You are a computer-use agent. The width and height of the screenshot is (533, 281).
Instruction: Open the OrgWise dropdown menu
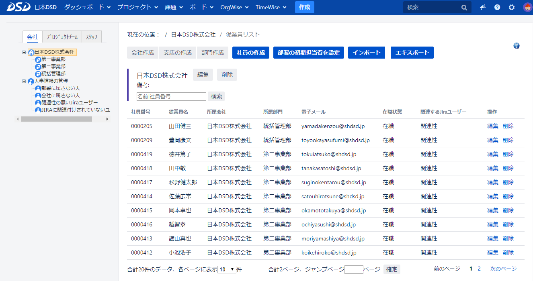point(235,7)
